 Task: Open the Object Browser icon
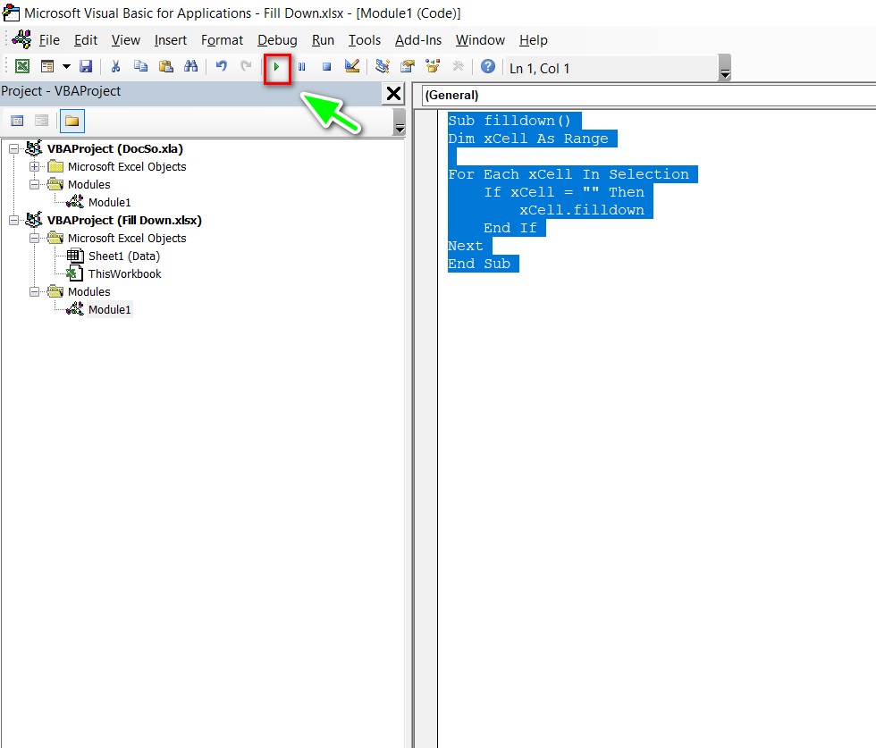pos(434,67)
